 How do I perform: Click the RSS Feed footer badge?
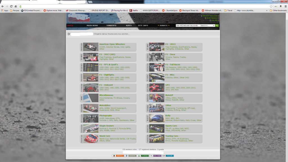tap(155, 156)
